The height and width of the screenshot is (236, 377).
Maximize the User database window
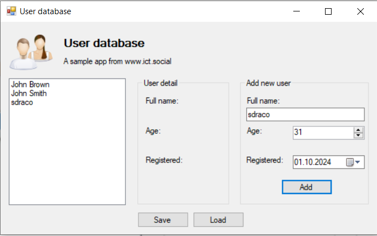[328, 11]
